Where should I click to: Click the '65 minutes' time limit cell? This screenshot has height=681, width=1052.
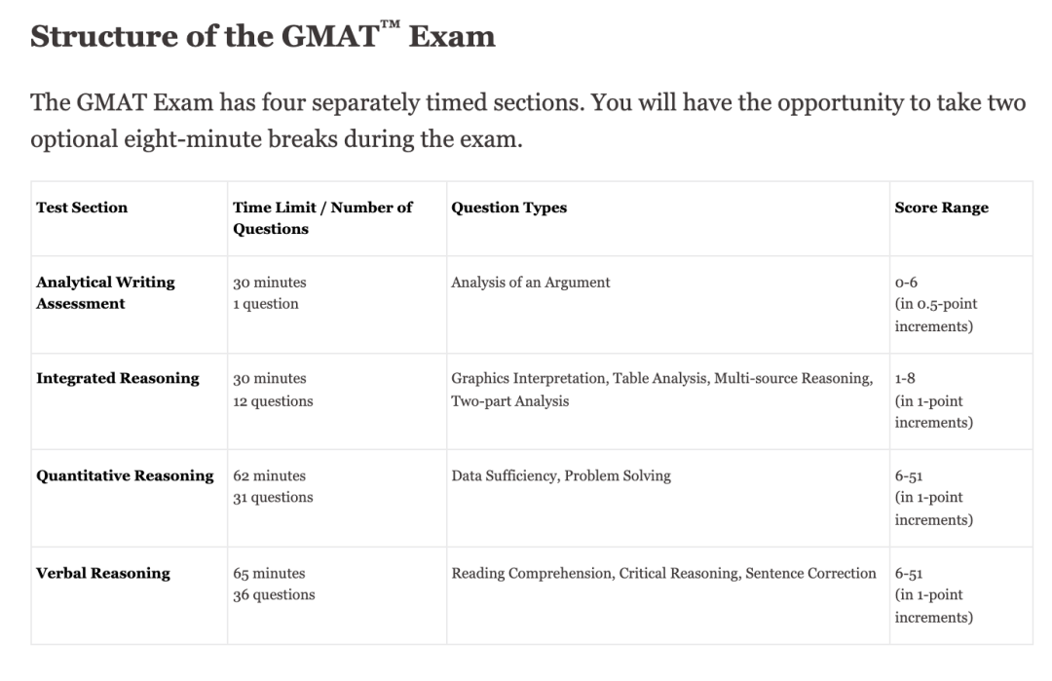(x=269, y=574)
